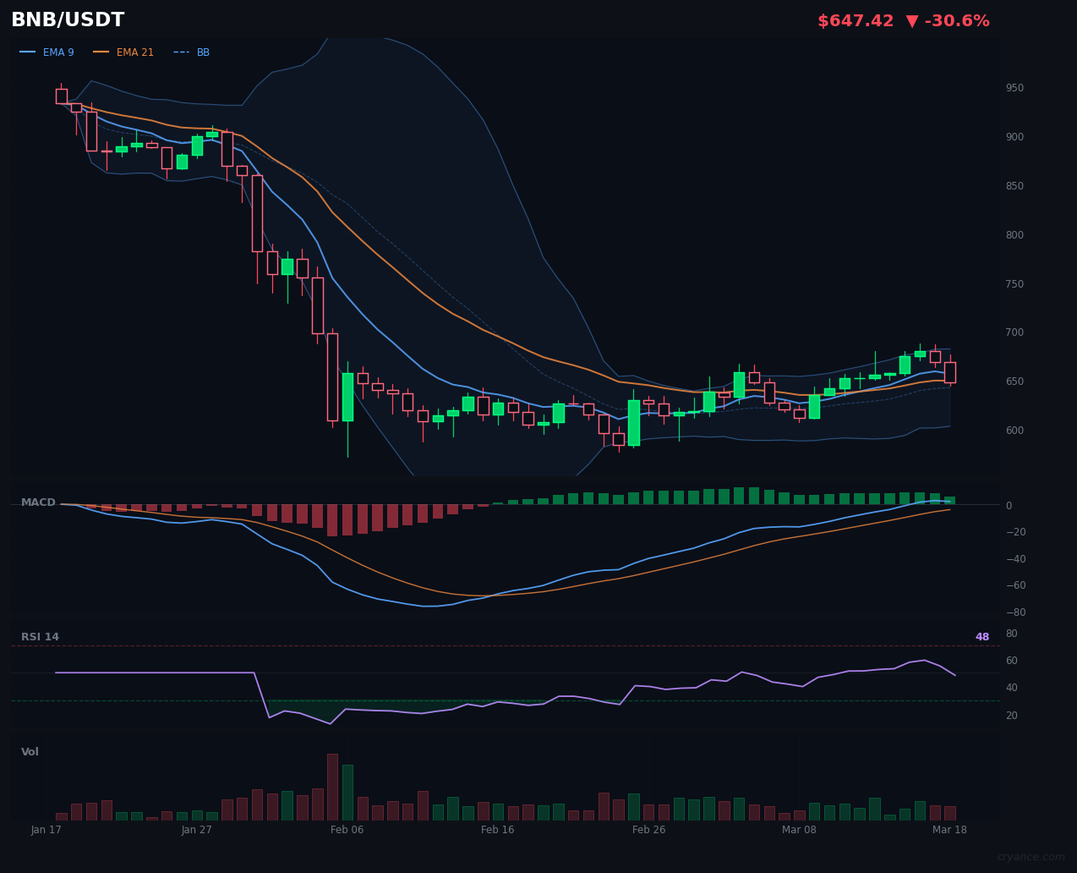1077x873 pixels.
Task: Click the MACD indicator label
Action: click(x=38, y=502)
